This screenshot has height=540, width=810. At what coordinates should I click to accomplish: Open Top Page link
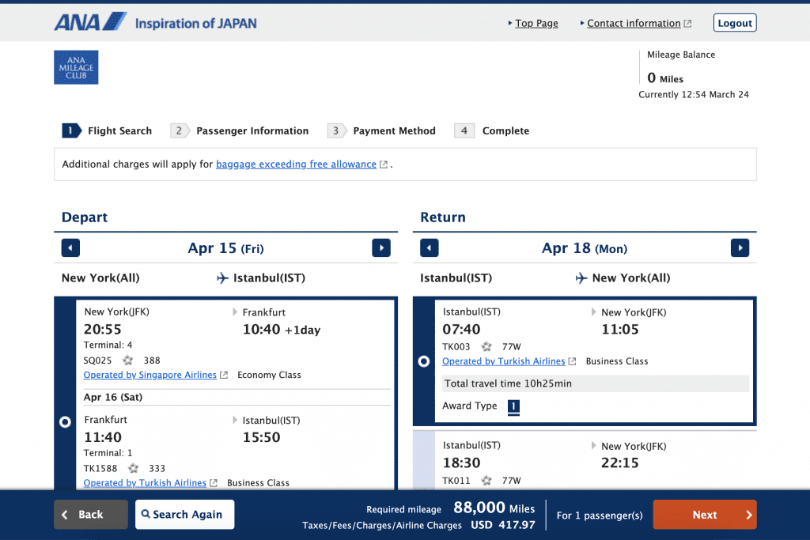(536, 23)
